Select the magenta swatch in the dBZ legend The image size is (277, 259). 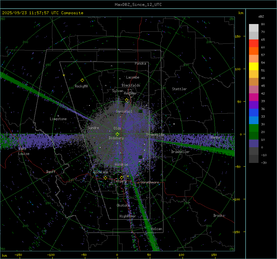[x=254, y=97]
